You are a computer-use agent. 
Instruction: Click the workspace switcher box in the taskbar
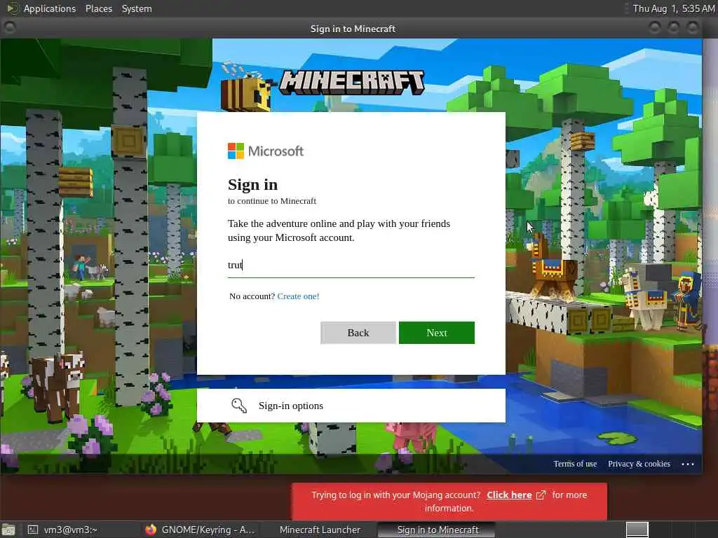click(x=637, y=530)
